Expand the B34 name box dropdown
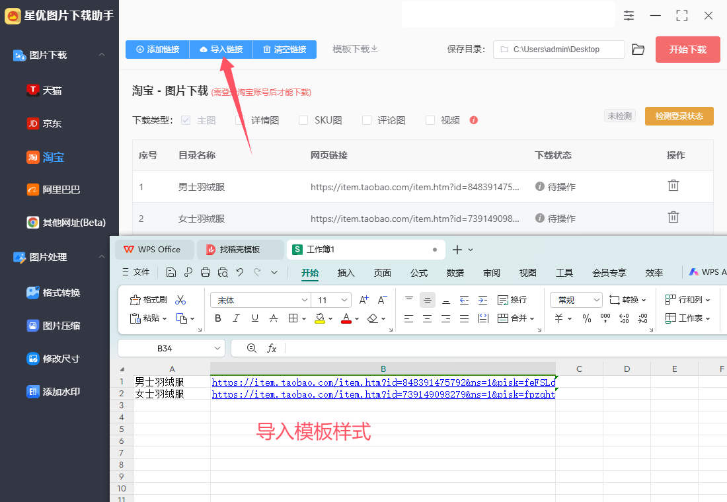Screen dimensions: 727x502 click(217, 349)
